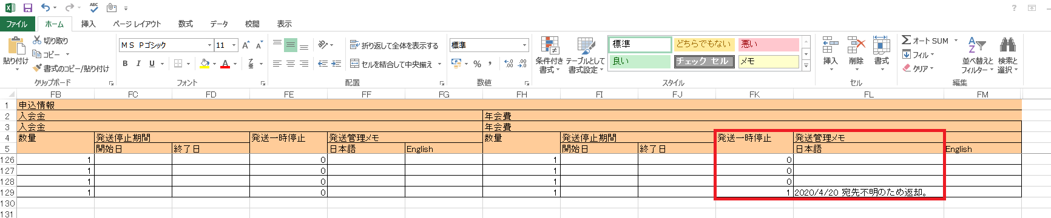Screen dimensions: 1051x218
Task: Center the cell text horizontally
Action: (x=291, y=64)
